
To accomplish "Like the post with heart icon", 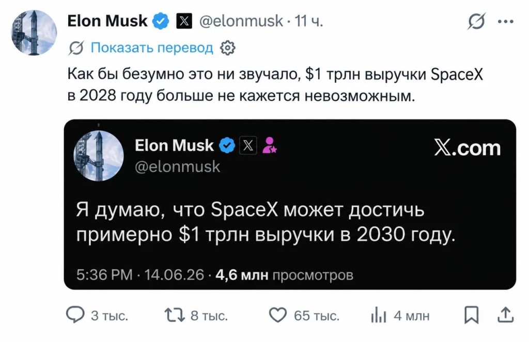I will pyautogui.click(x=277, y=315).
